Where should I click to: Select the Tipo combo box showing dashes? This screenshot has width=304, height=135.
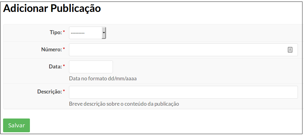pyautogui.click(x=87, y=33)
